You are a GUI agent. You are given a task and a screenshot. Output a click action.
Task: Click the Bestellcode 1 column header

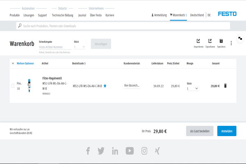79,64
